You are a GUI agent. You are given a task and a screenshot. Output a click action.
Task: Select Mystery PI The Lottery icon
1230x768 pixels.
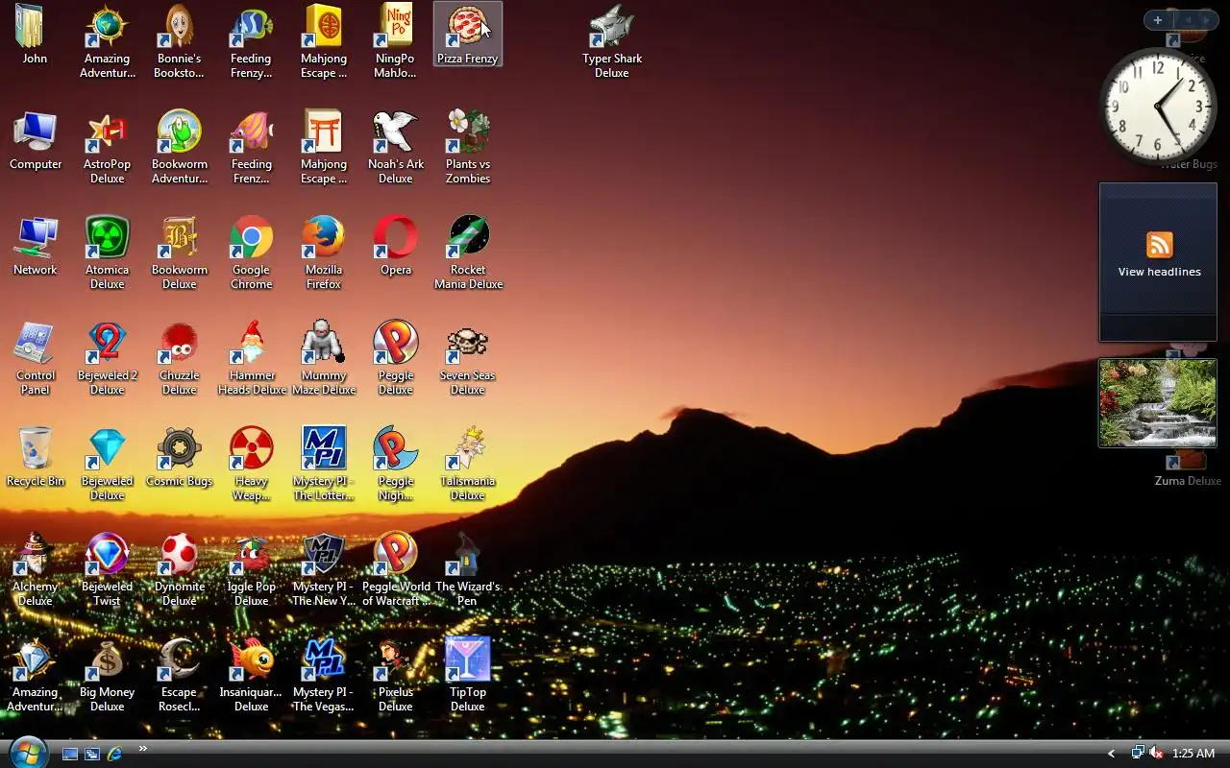[324, 464]
